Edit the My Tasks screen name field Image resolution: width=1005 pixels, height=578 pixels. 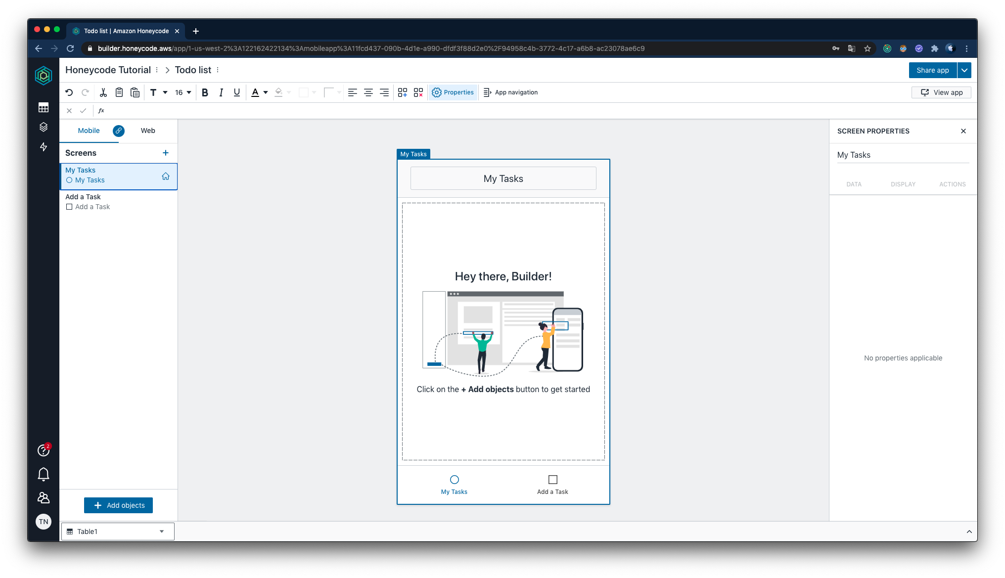[903, 155]
